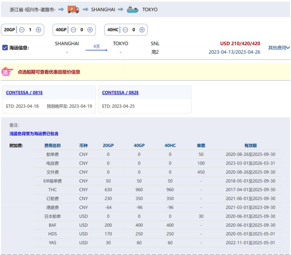
Task: Click the 有效期 column header
Action: pos(251,145)
